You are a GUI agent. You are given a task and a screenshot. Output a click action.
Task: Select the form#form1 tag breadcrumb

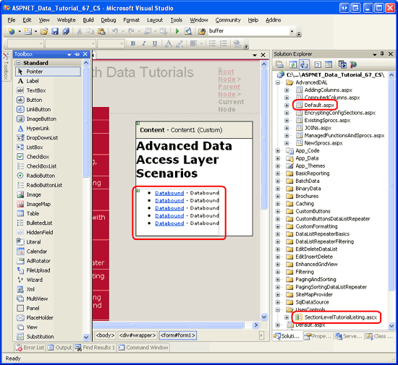[178, 335]
